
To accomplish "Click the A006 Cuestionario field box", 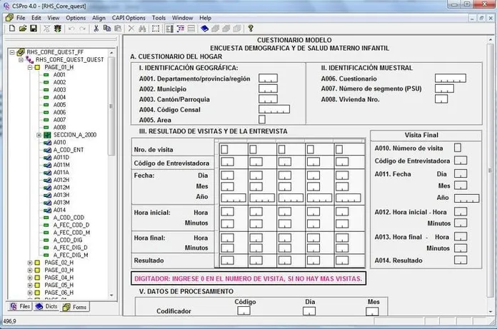I will click(450, 79).
